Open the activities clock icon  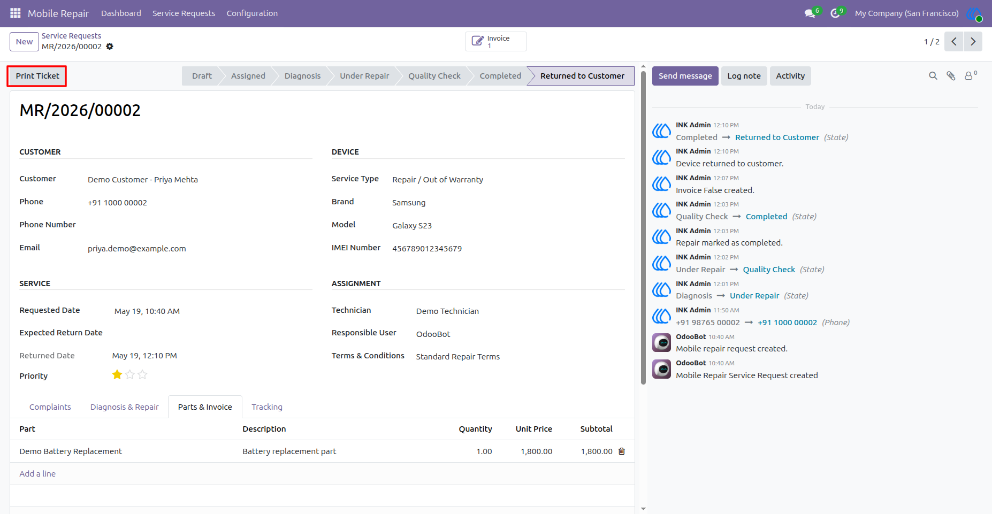click(x=835, y=13)
